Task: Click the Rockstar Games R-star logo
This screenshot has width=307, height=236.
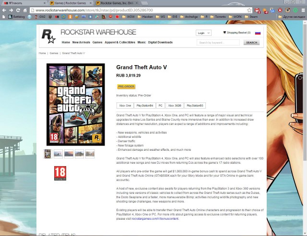Action: pyautogui.click(x=48, y=36)
